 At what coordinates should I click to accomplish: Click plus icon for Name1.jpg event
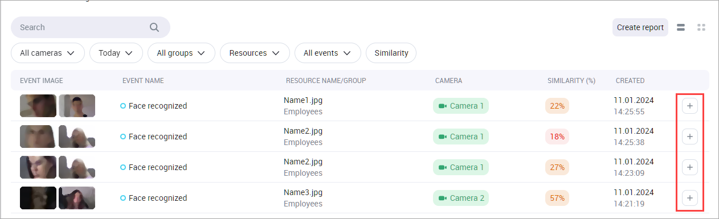coord(690,106)
